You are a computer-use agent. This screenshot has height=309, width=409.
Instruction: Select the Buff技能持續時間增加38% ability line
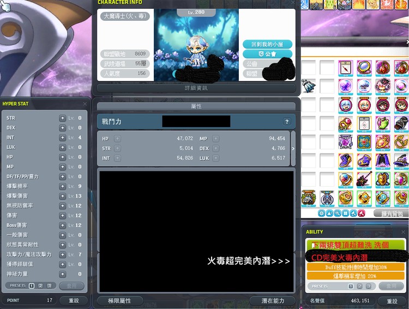click(356, 267)
